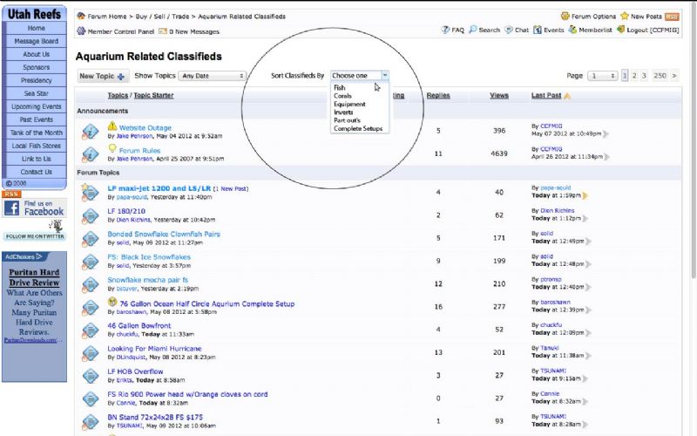Choose Complete Setups in sort list
Image resolution: width=697 pixels, height=436 pixels.
[x=357, y=129]
